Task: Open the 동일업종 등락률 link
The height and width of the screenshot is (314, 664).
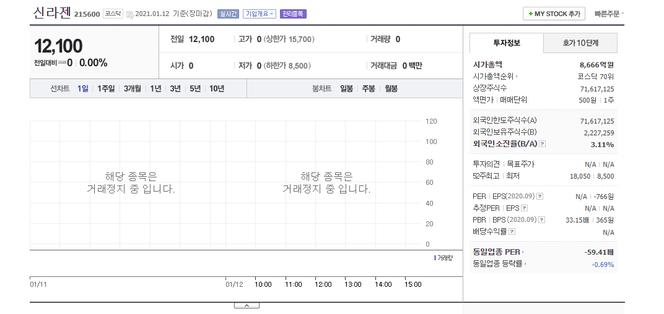Action: tap(500, 264)
